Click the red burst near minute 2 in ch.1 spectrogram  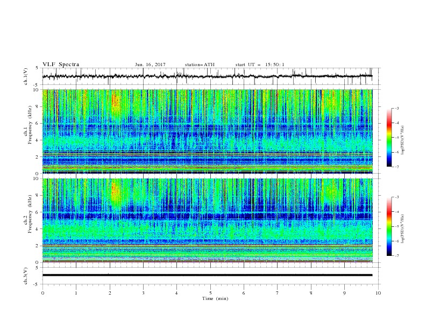(116, 103)
